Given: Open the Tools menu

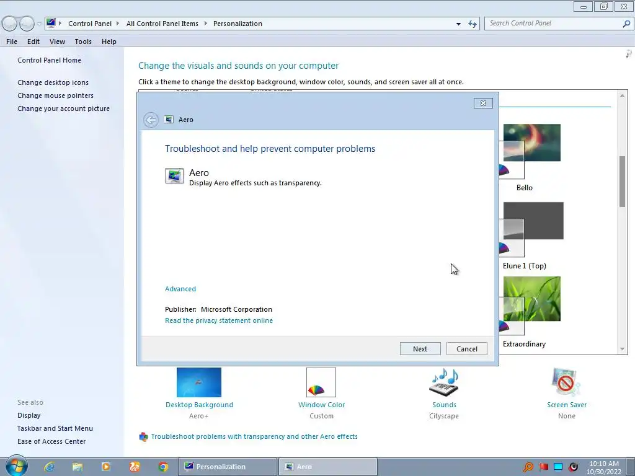Looking at the screenshot, I should [x=83, y=42].
